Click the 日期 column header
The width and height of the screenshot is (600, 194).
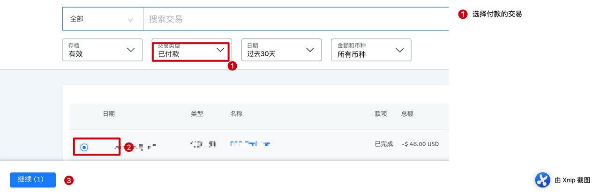pos(109,114)
